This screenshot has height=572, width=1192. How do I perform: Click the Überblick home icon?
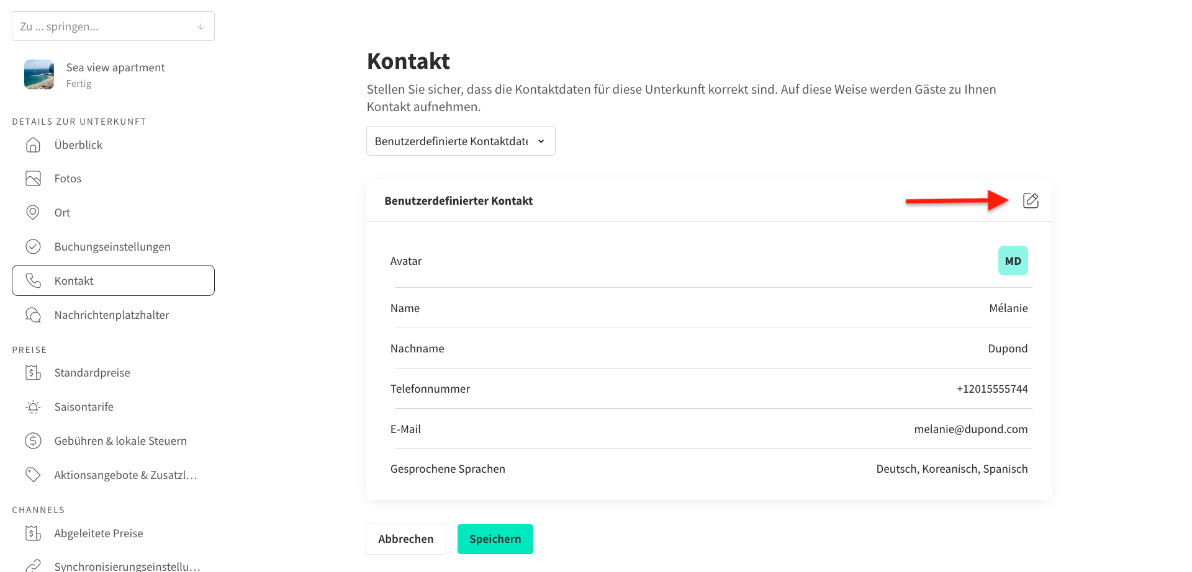[x=33, y=145]
